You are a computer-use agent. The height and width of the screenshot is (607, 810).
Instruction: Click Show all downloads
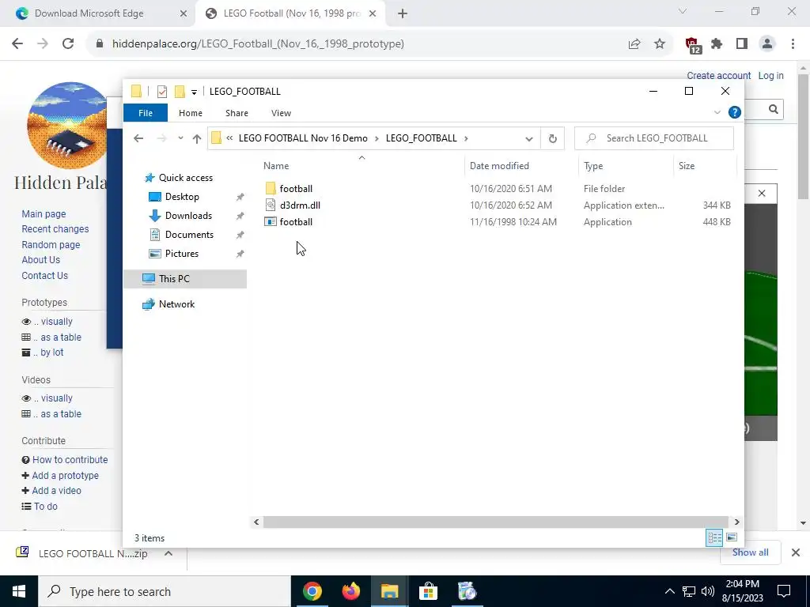click(750, 552)
